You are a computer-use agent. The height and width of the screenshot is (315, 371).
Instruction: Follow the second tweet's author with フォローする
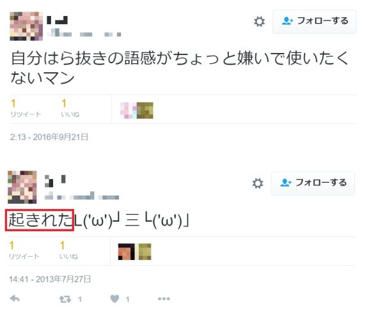point(313,183)
